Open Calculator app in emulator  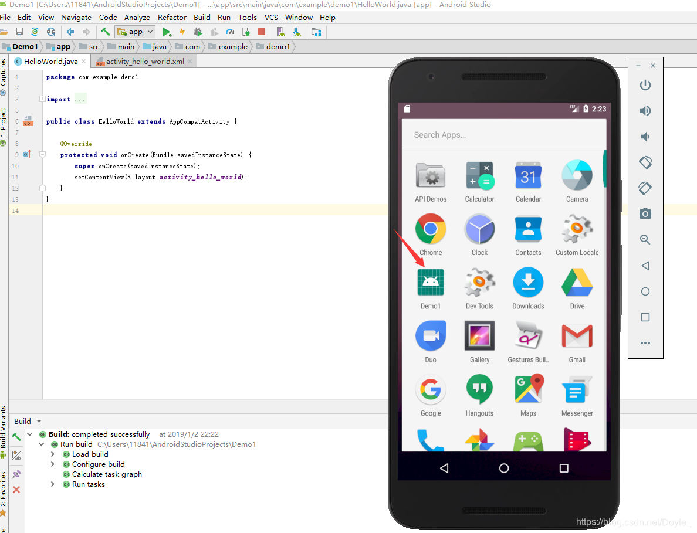(480, 182)
